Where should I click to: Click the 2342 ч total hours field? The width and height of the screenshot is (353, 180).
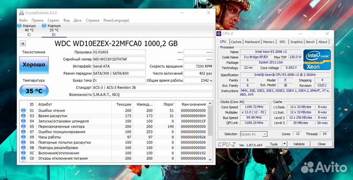point(198,80)
